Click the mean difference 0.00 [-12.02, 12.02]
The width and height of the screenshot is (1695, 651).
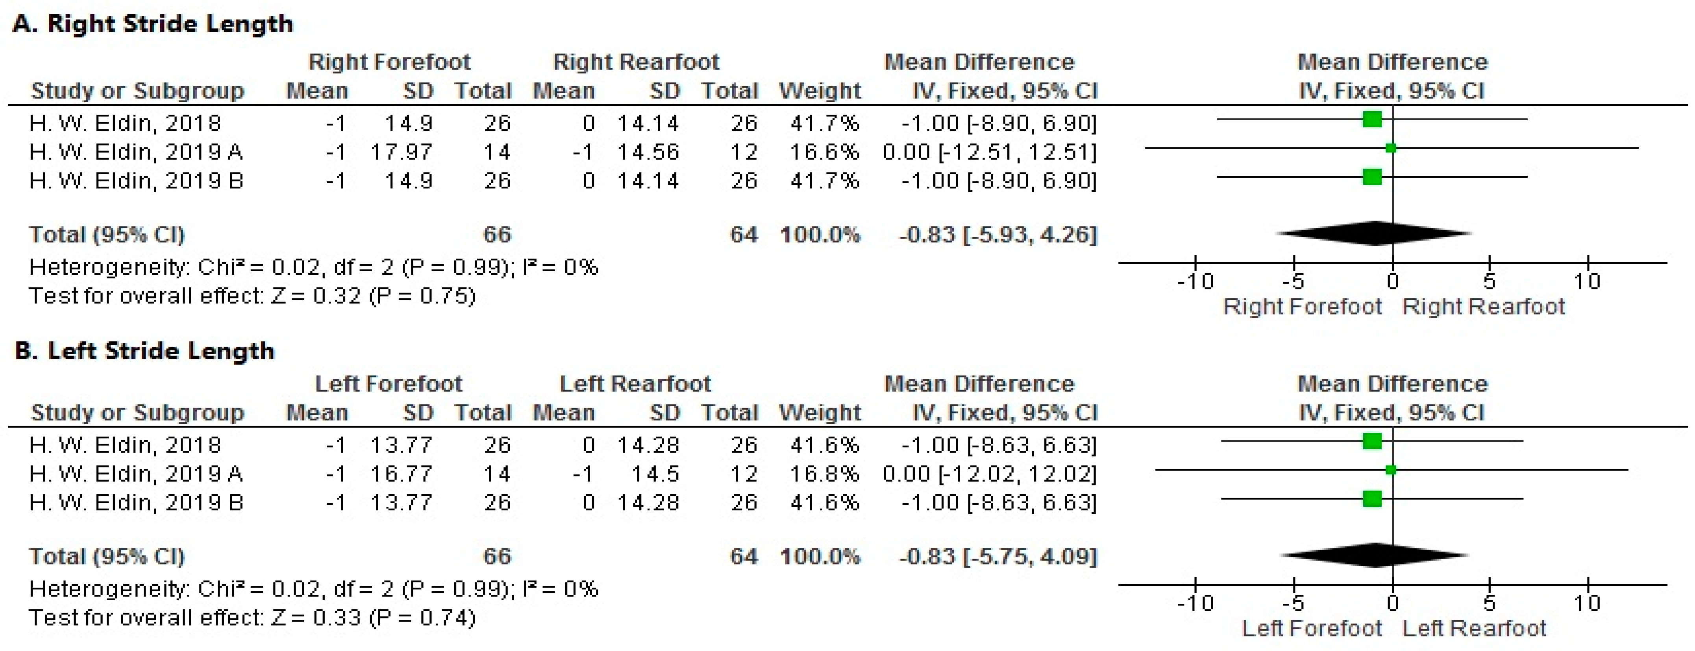pos(990,474)
